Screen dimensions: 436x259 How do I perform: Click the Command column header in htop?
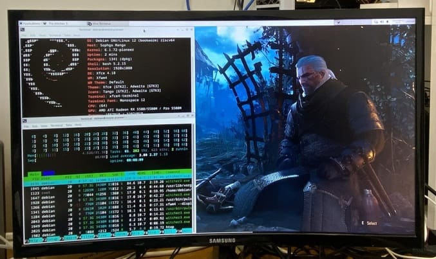click(173, 172)
